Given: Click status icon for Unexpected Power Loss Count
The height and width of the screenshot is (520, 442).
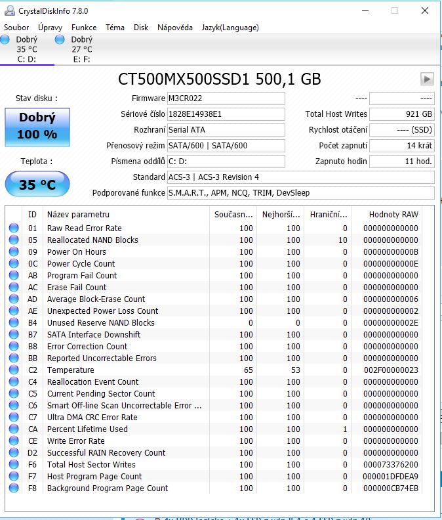Looking at the screenshot, I should [14, 311].
